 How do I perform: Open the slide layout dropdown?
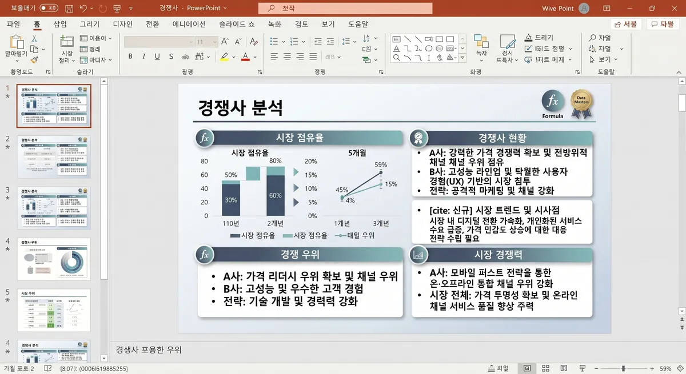point(97,38)
